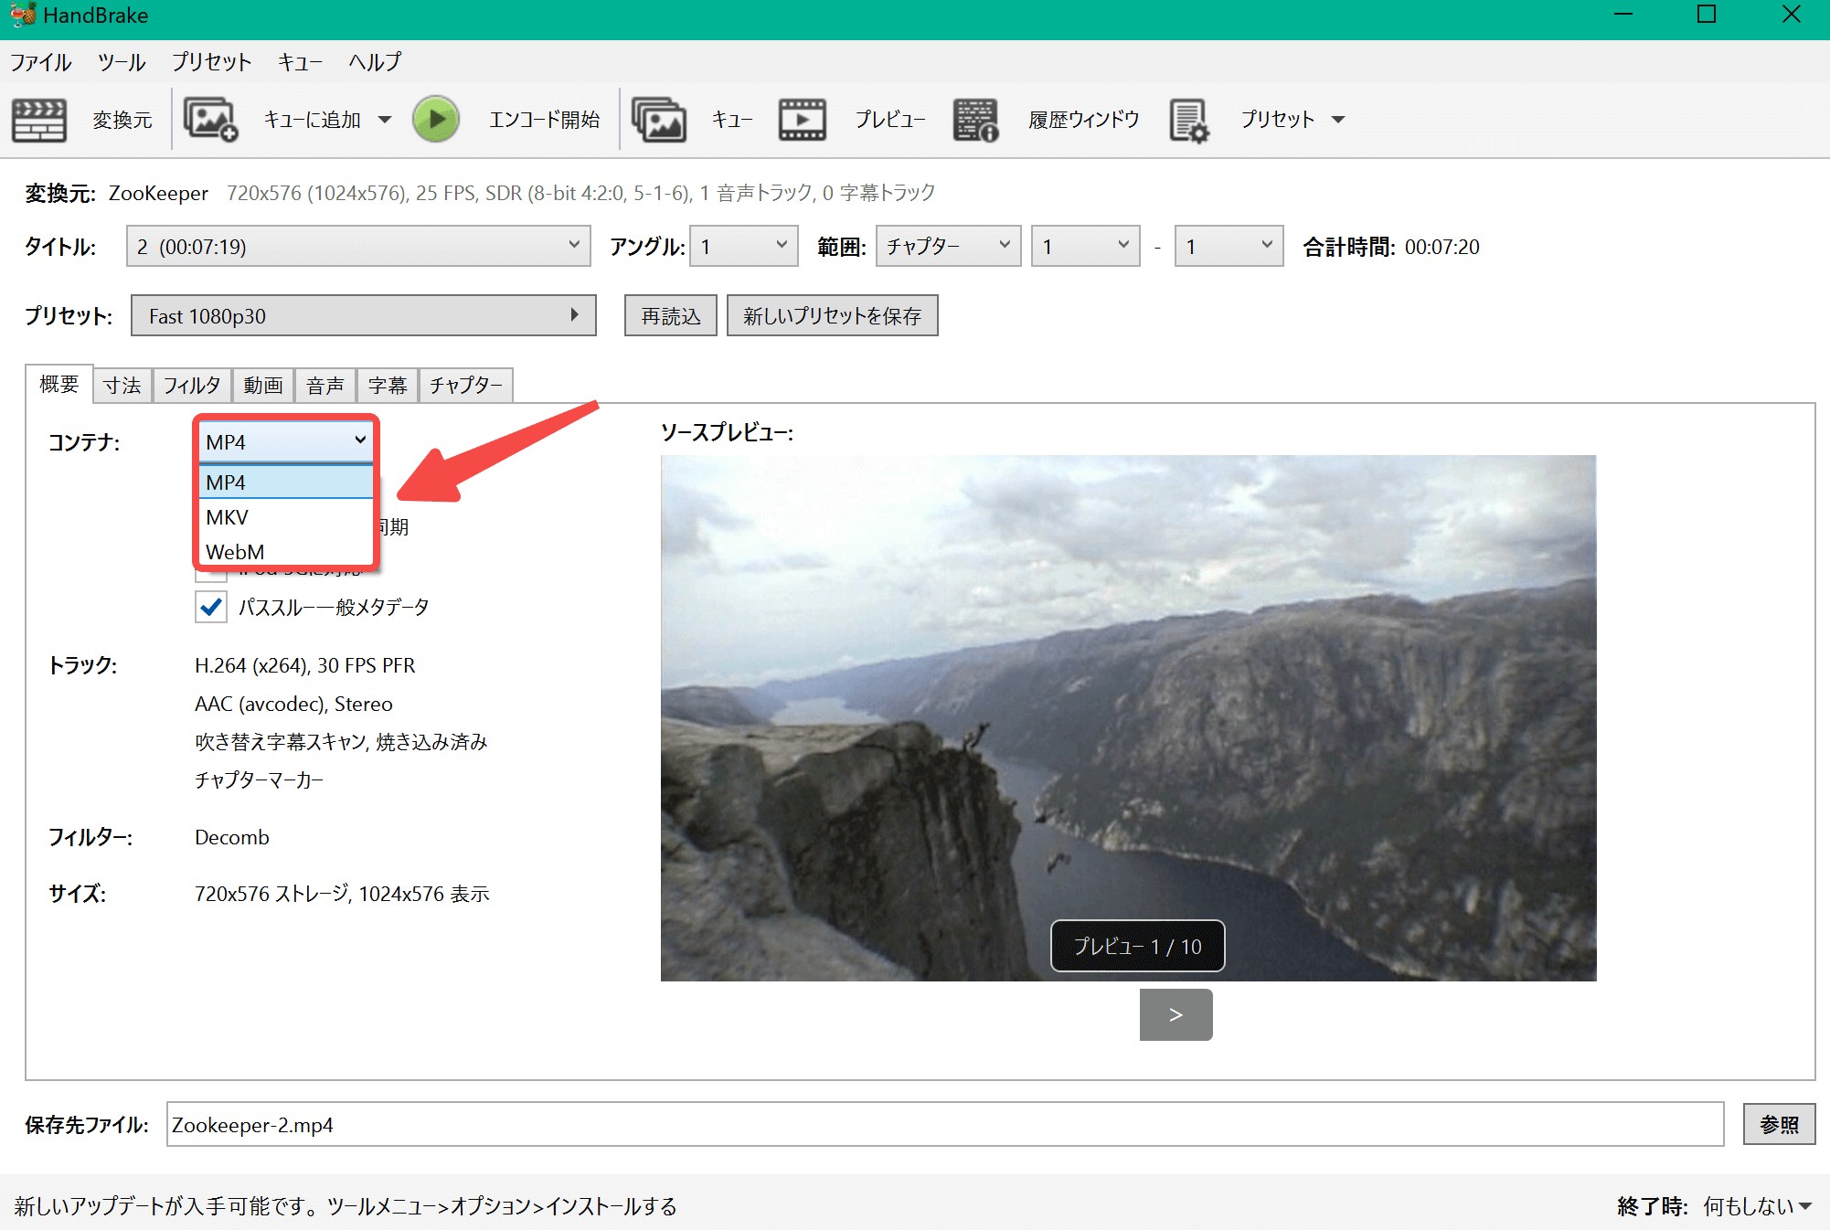Click the 保存先ファイル path field
This screenshot has width=1830, height=1230.
(x=945, y=1124)
